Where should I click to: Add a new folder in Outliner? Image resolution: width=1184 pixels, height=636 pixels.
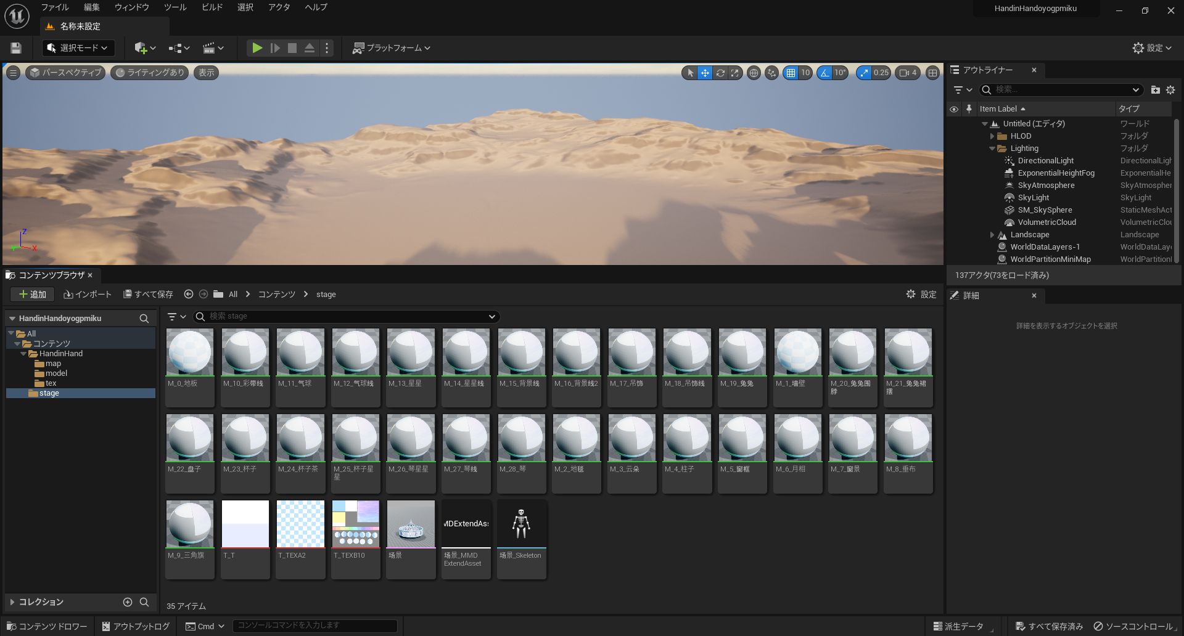[x=1155, y=90]
